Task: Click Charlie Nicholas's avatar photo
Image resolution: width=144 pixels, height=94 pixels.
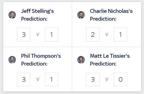Action: (81, 15)
